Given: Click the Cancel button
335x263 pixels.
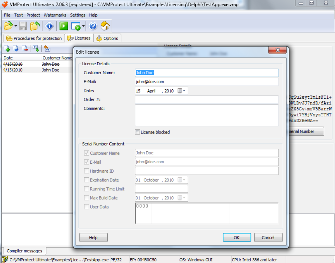Looking at the screenshot, I should (x=268, y=238).
